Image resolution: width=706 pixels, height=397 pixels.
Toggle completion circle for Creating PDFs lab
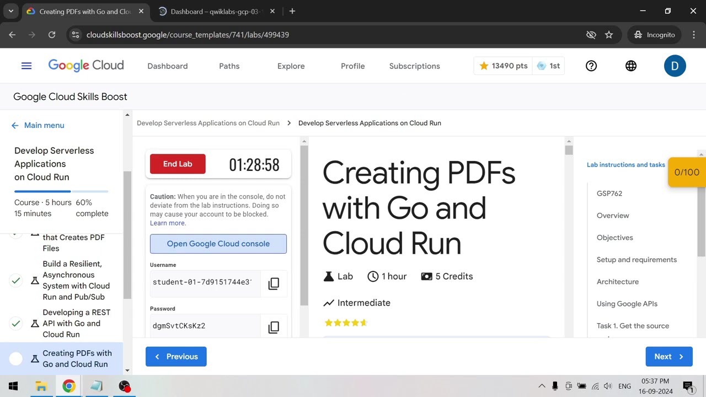click(16, 359)
